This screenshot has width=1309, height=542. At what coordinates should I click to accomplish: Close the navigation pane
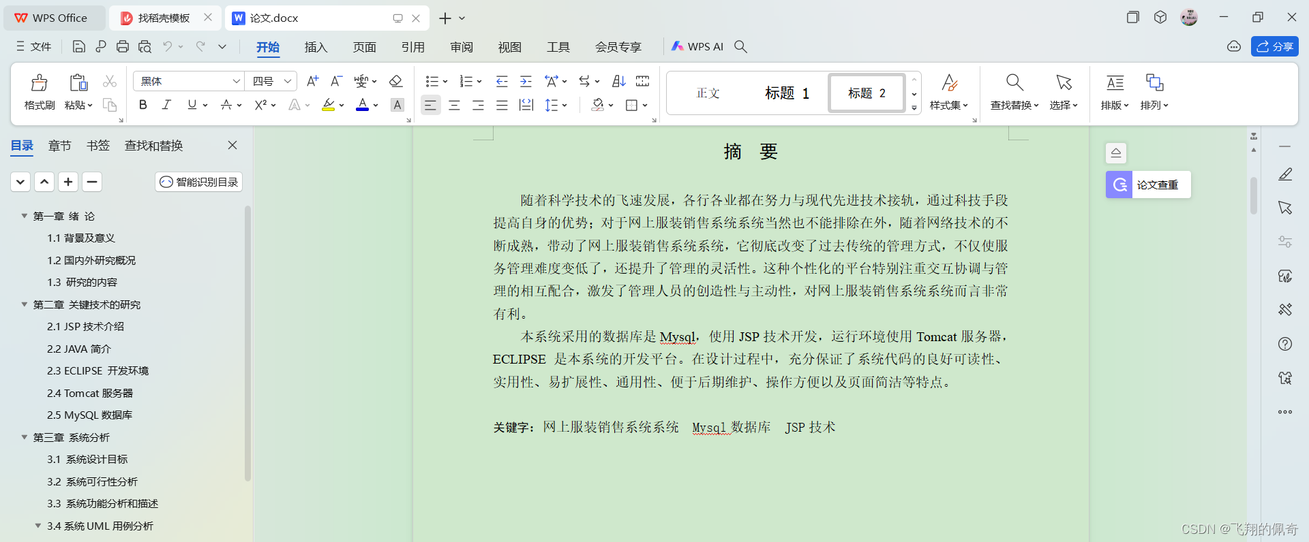click(232, 145)
